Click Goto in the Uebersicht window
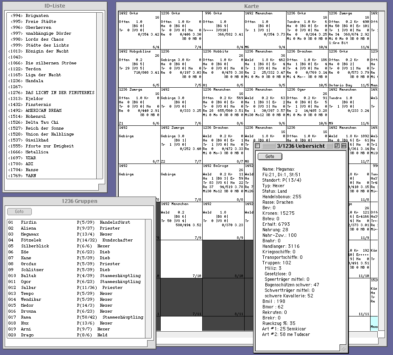 (x=270, y=156)
